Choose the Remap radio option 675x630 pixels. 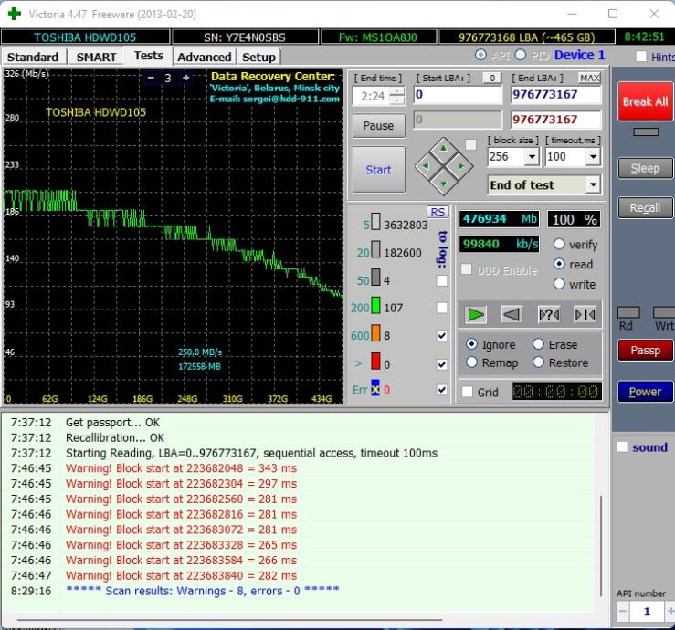pyautogui.click(x=471, y=362)
